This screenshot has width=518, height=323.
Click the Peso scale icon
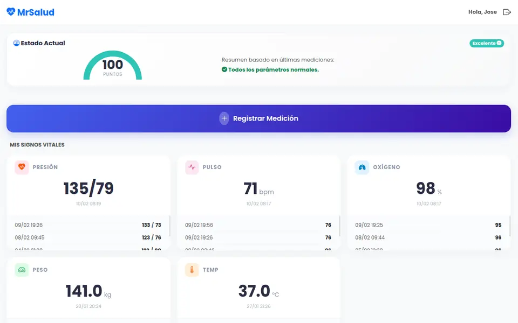[x=22, y=270]
